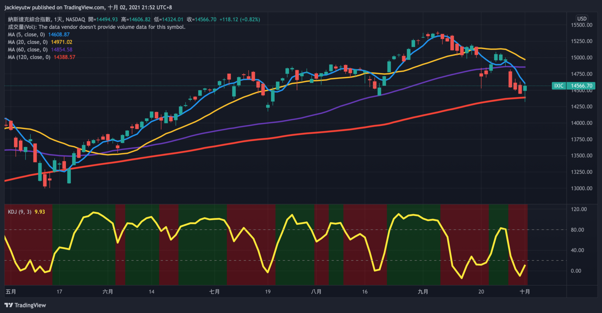Click the 成交量(Vol) volume legend text
The width and height of the screenshot is (602, 313).
pos(96,27)
